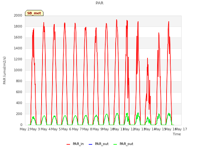The width and height of the screenshot is (200, 150).
Task: Click the May 2 x-axis tick label
Action: (x=25, y=129)
